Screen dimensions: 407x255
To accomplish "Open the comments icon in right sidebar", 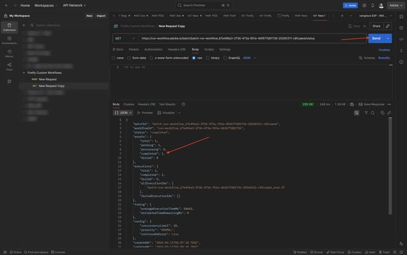I will [401, 28].
